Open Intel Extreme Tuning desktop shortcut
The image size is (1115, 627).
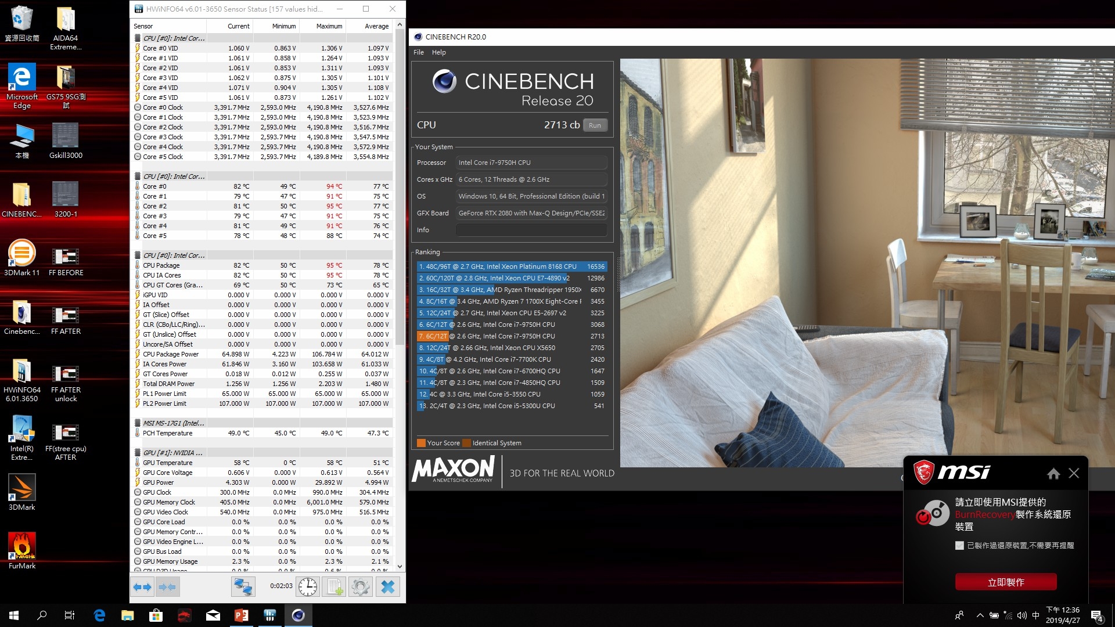[x=22, y=438]
